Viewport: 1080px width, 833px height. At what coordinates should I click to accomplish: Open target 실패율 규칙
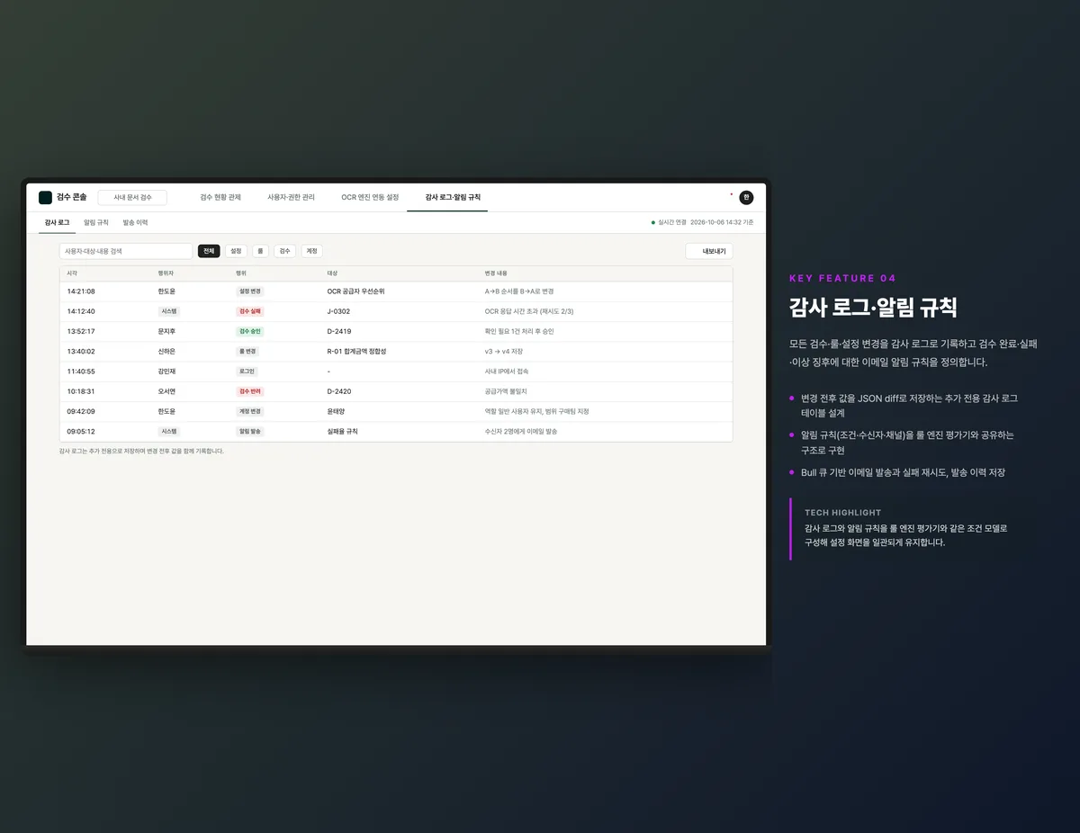[x=343, y=431]
